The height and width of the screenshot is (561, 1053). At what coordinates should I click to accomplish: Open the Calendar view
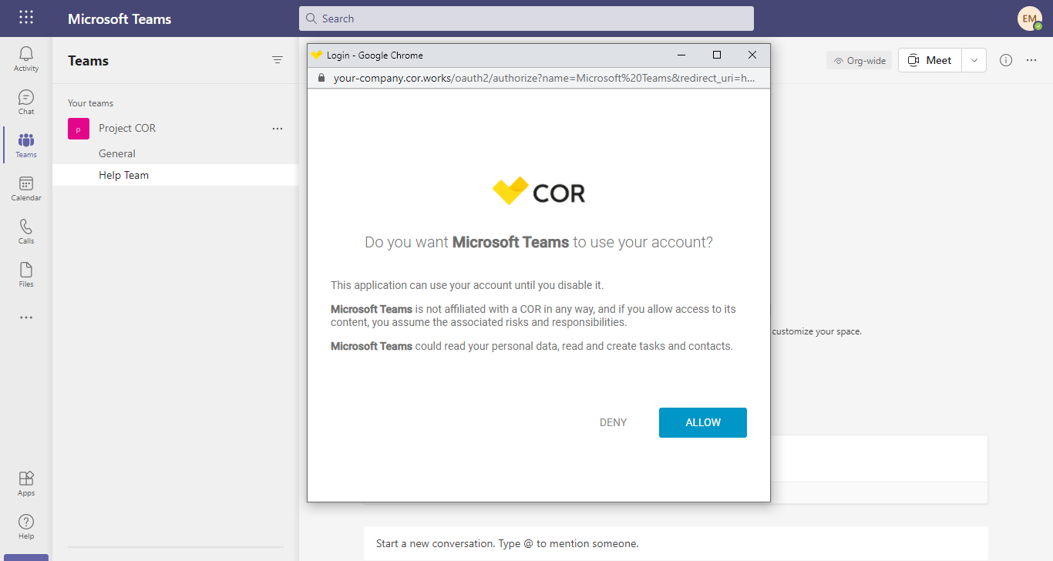[x=26, y=188]
